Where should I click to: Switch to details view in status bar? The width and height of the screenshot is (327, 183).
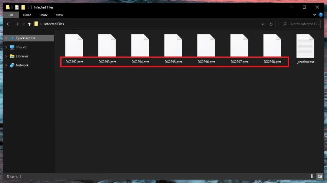point(313,176)
